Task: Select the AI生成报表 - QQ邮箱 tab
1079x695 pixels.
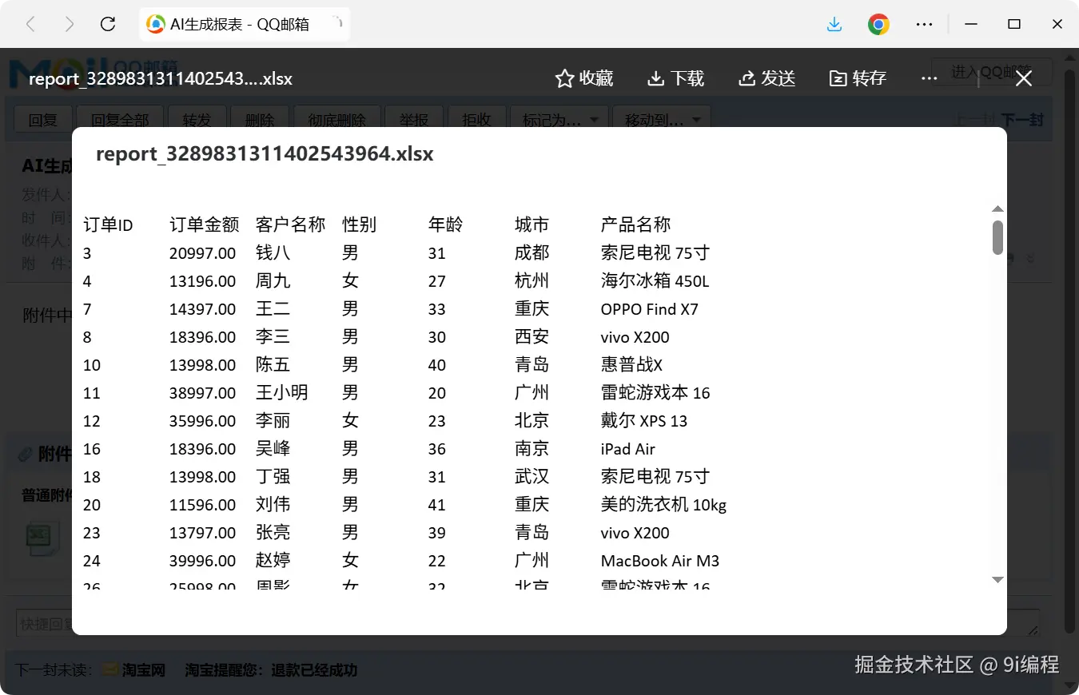Action: click(244, 25)
